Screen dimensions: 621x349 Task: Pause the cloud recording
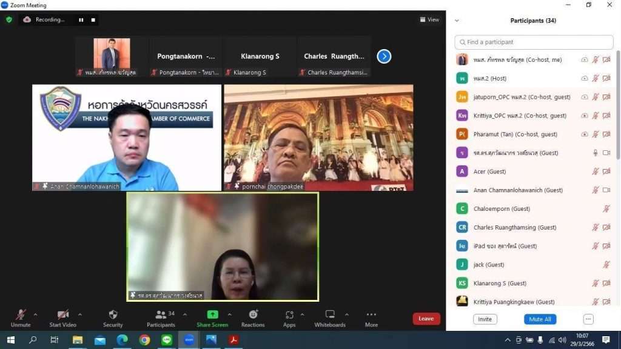(x=81, y=20)
